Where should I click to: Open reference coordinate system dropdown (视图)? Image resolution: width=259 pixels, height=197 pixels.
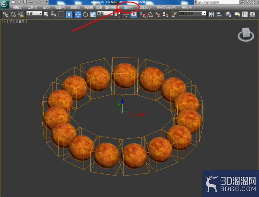coord(105,14)
